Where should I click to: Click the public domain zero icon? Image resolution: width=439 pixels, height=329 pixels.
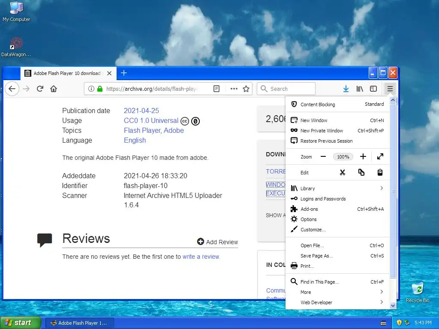pyautogui.click(x=195, y=121)
